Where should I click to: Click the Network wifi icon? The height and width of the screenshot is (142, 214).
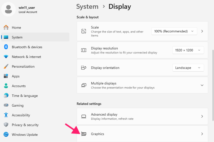click(x=6, y=57)
